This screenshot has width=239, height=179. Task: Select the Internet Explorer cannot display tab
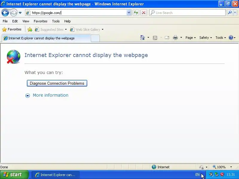[46, 38]
